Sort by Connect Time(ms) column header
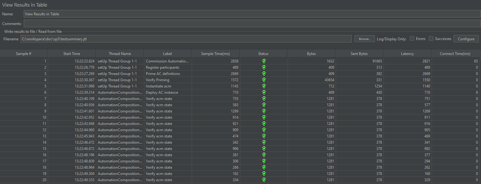The width and height of the screenshot is (481, 184). tap(455, 54)
